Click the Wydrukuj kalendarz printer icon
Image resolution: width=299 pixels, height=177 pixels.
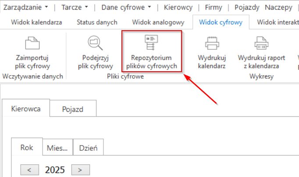212,43
